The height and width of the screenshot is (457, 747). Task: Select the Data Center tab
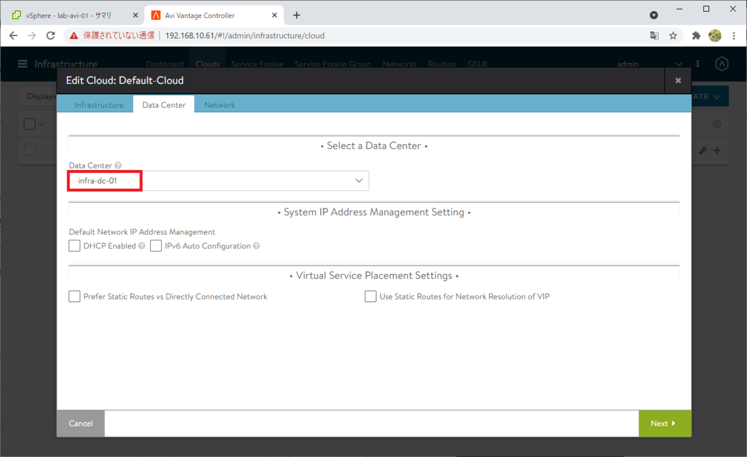(164, 105)
